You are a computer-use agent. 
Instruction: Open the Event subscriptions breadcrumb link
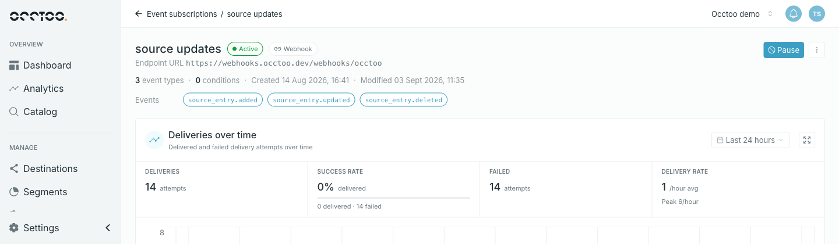pos(182,14)
